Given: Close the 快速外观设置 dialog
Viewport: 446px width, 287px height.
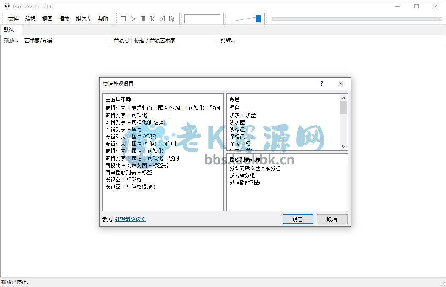Looking at the screenshot, I should pos(341,83).
